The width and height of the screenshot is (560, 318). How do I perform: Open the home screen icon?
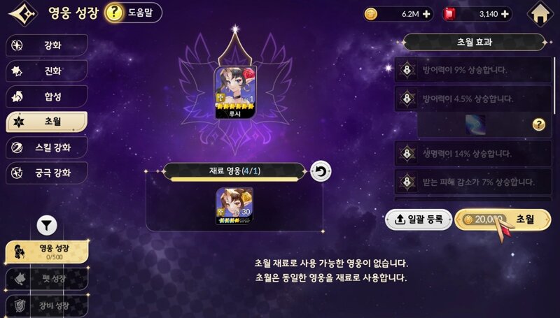[540, 14]
